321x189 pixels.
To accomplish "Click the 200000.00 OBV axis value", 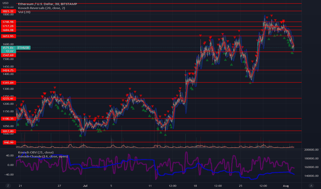I will coord(311,150).
